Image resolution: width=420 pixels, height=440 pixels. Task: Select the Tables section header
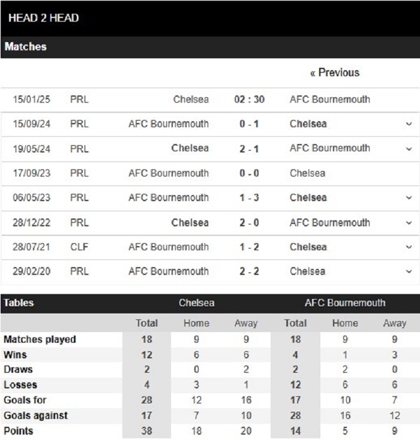pos(19,303)
